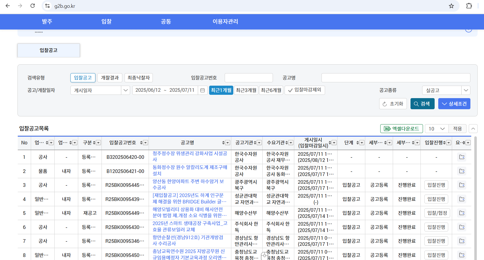Sort the 구분 column
Screen dimensions: 484x260
pos(94,143)
